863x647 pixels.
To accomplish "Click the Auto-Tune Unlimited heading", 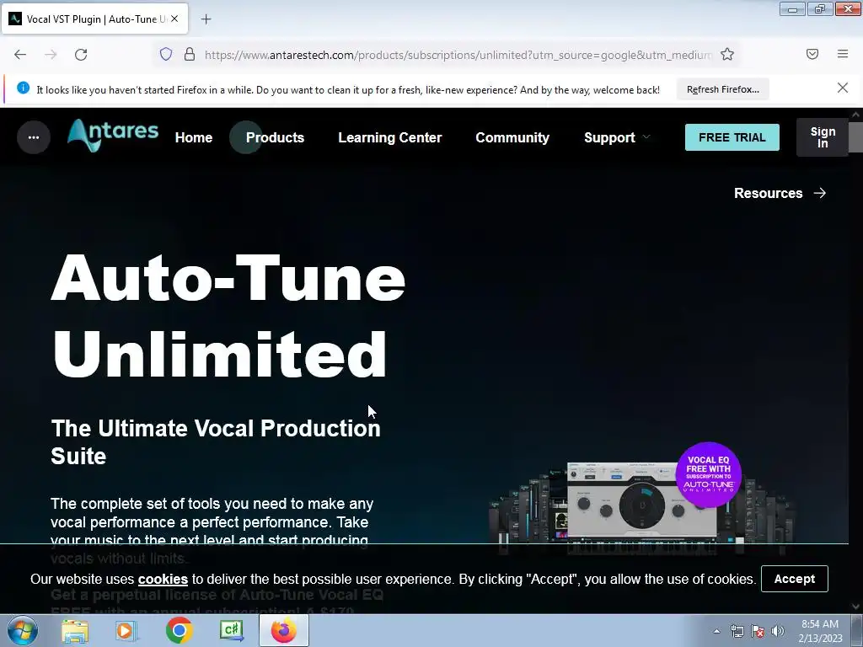I will (228, 316).
